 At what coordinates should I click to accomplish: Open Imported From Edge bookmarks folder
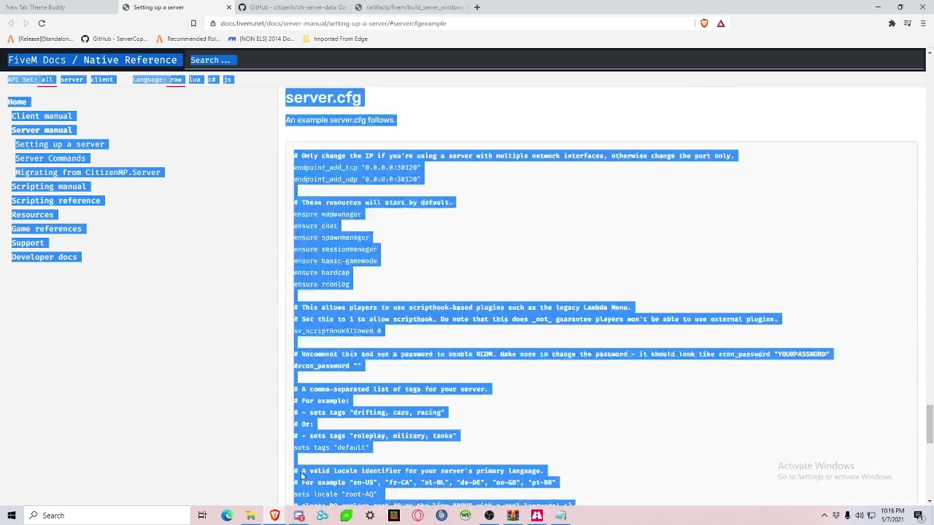pyautogui.click(x=335, y=39)
